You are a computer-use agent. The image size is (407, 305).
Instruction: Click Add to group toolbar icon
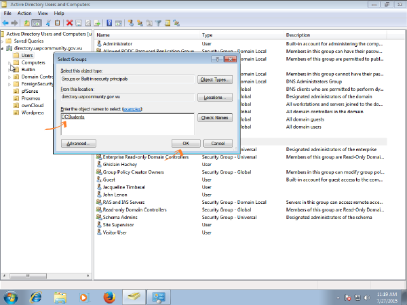[x=177, y=23]
